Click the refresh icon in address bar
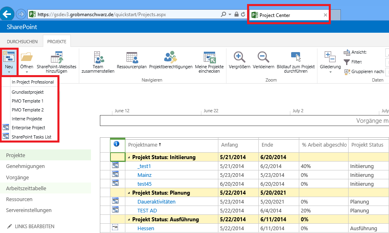This screenshot has width=389, height=233. (x=243, y=15)
